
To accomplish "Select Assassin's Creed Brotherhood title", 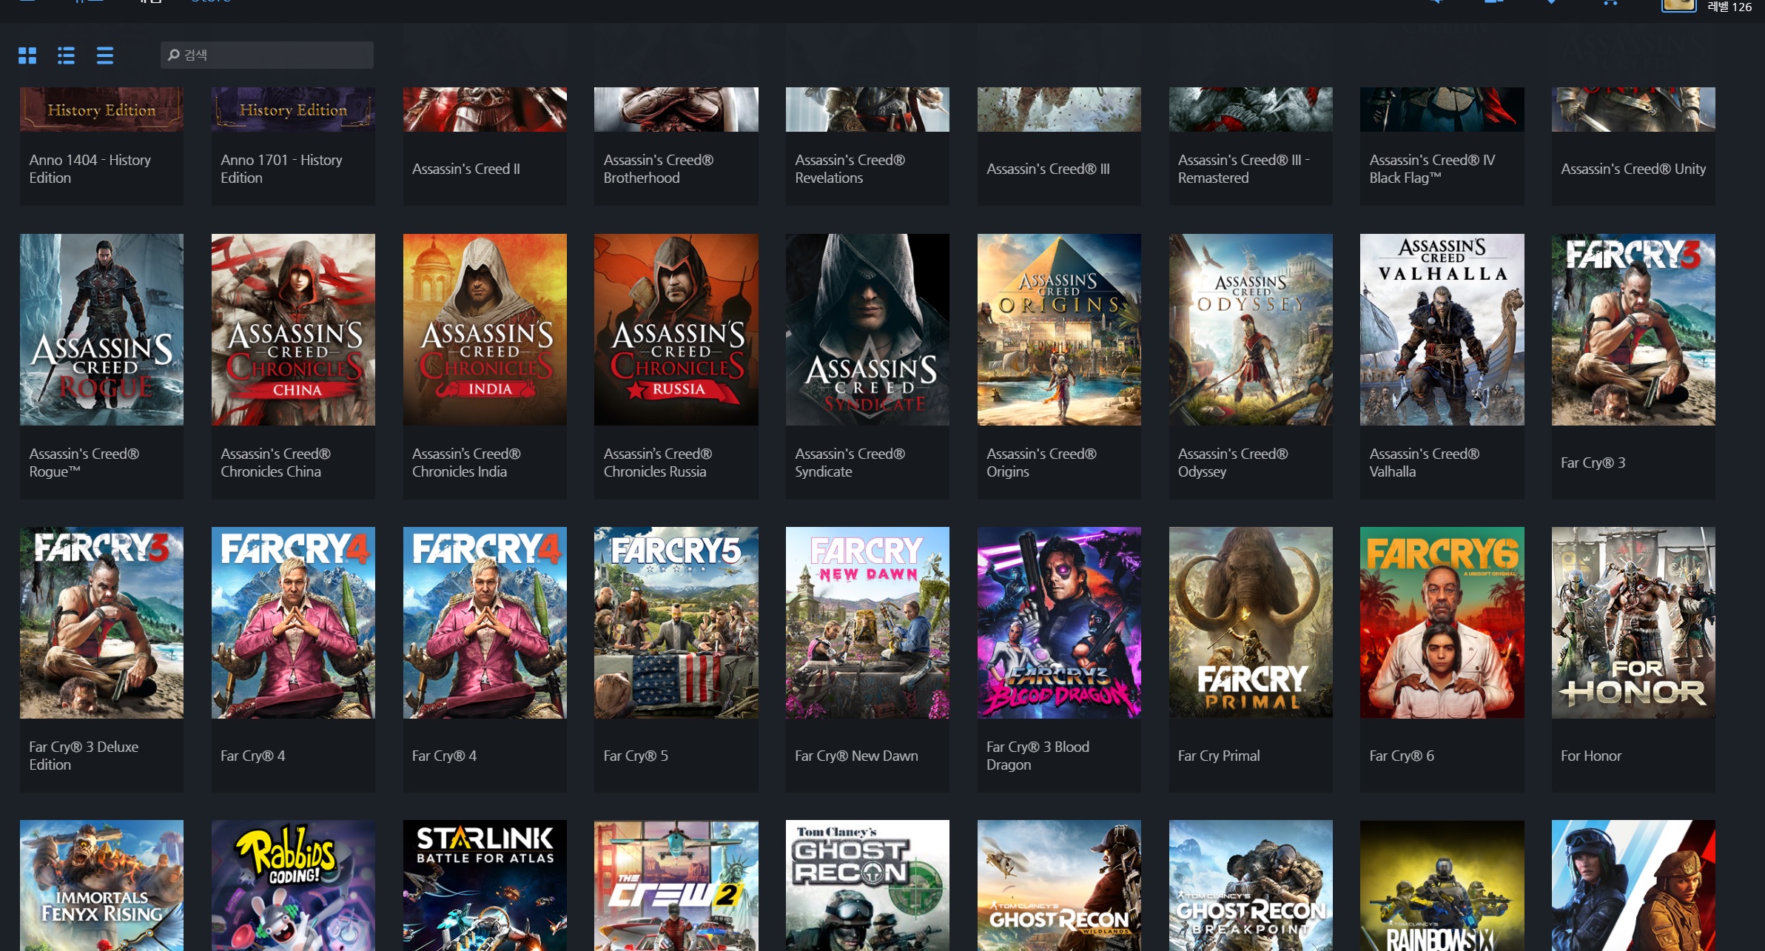I will (659, 169).
